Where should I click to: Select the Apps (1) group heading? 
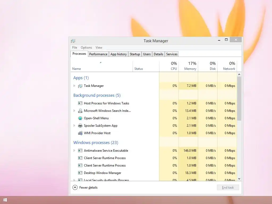(x=81, y=78)
